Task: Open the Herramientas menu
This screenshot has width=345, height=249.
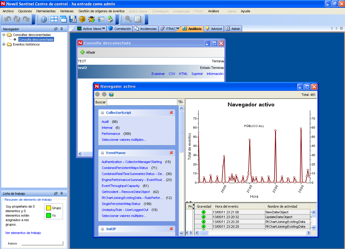Action: [x=46, y=11]
